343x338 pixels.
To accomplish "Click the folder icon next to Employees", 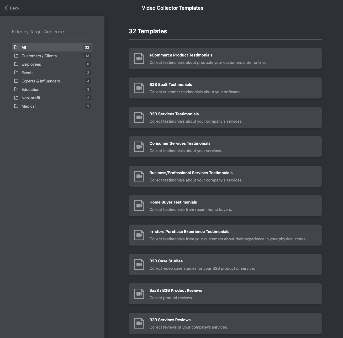I will click(16, 64).
